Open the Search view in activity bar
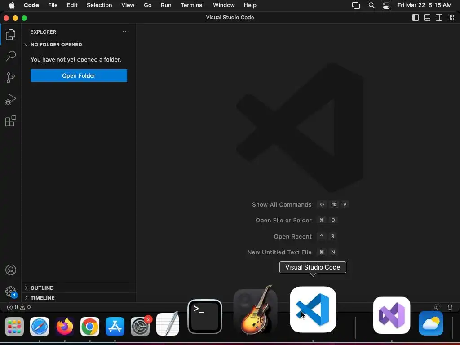 coord(11,56)
